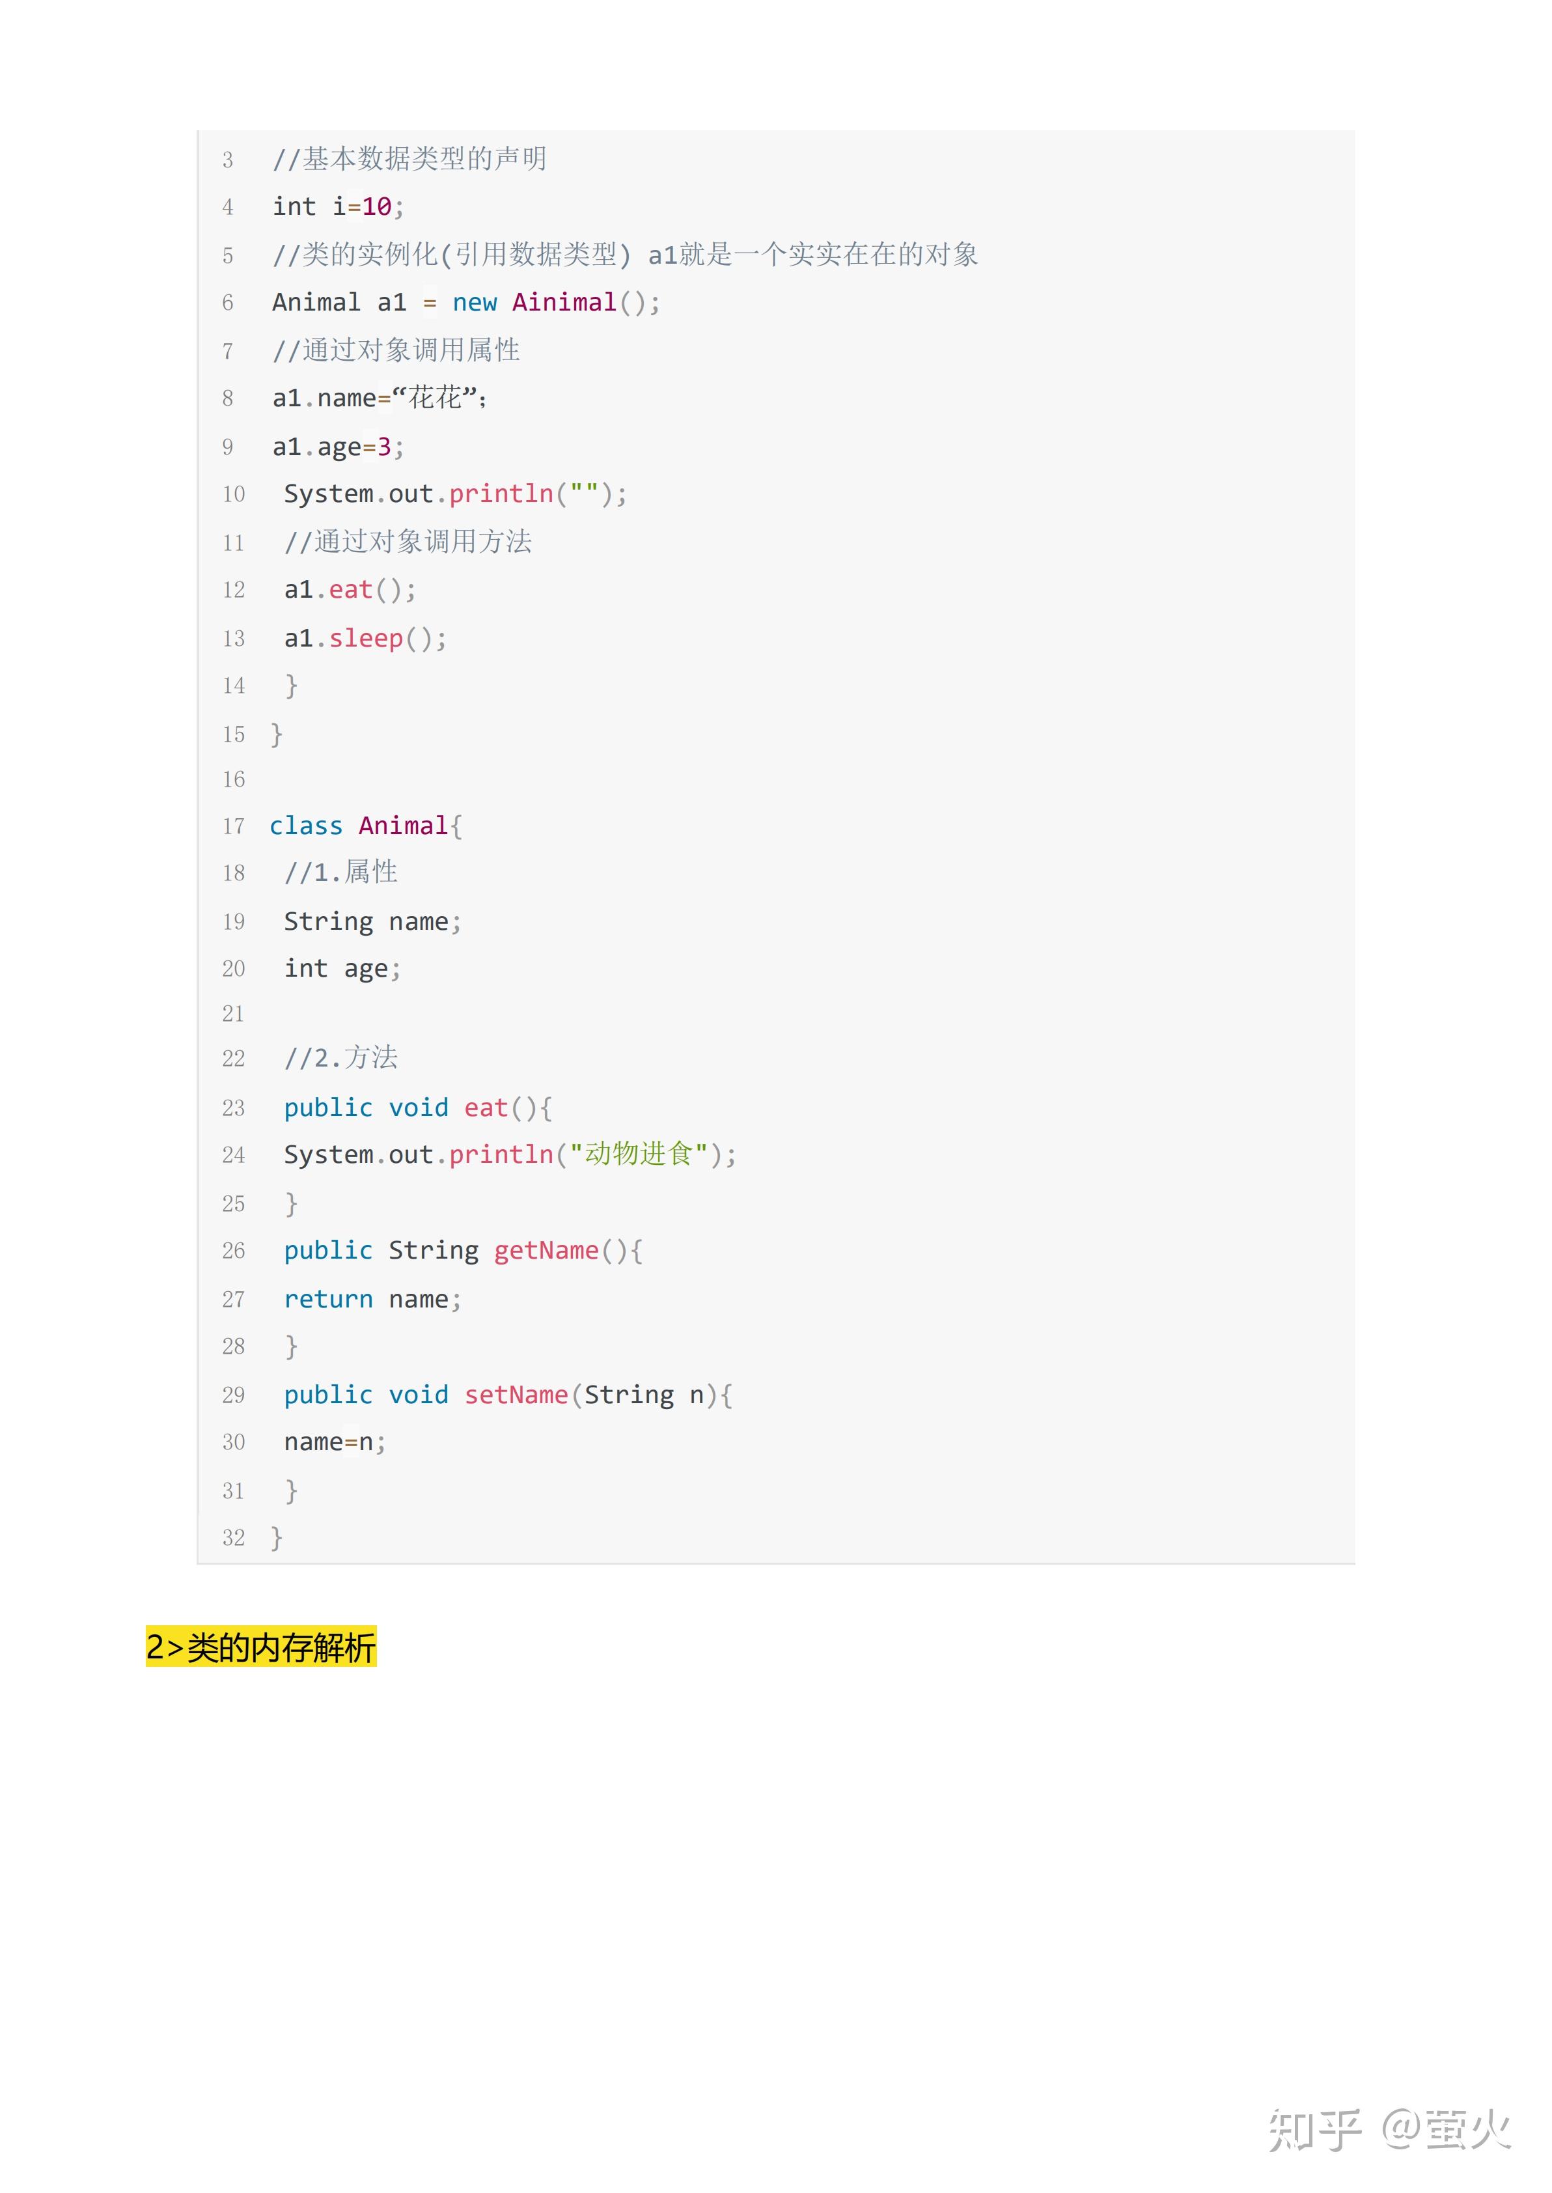Click the a1.name=“花花” assignment
The image size is (1552, 2193).
pos(380,397)
